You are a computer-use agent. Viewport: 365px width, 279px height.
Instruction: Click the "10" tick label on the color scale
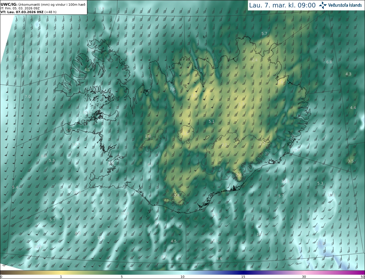tap(182, 277)
